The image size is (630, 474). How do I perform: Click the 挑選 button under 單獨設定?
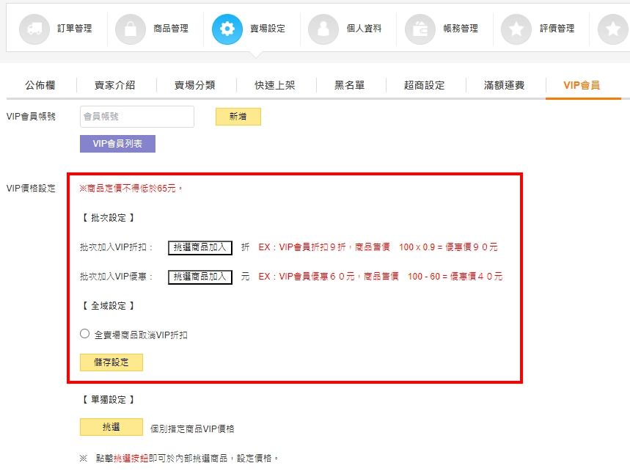click(111, 427)
